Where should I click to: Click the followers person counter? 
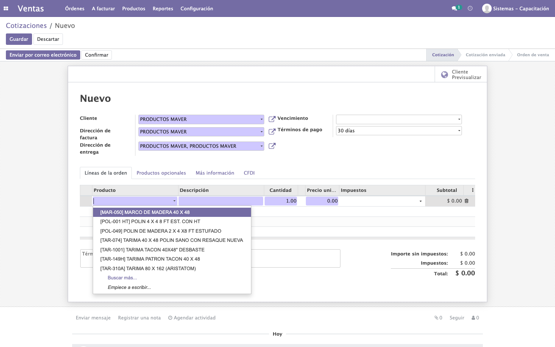[x=476, y=318]
